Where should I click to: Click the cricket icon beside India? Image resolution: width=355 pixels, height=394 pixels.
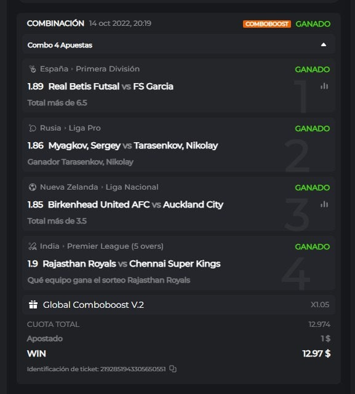pyautogui.click(x=33, y=246)
